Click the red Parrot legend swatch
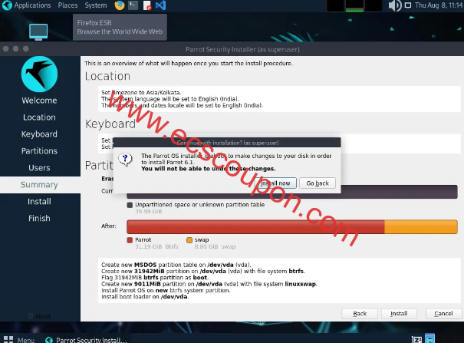464x343 pixels. coord(130,240)
